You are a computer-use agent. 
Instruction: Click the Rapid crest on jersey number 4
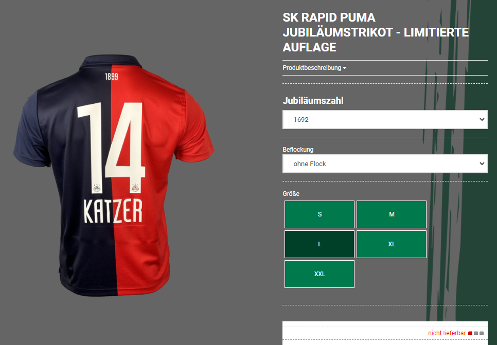(135, 188)
